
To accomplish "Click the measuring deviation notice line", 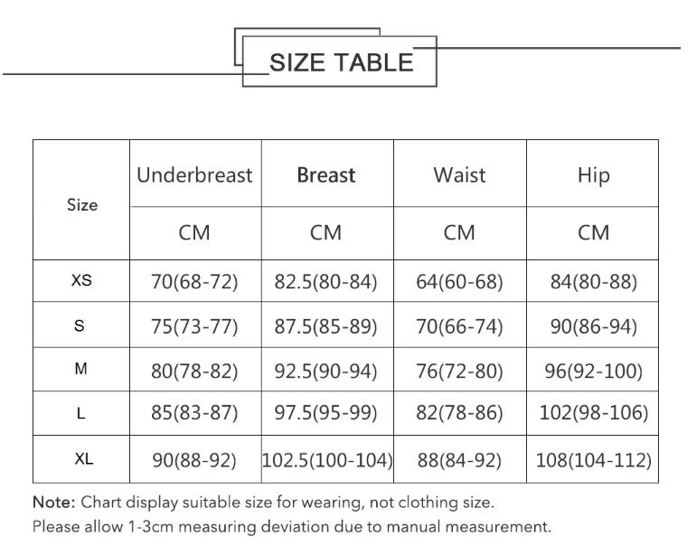I will click(x=292, y=526).
